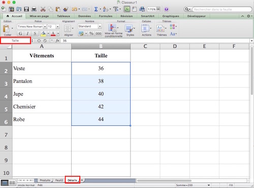The width and height of the screenshot is (254, 188).
Task: Click the A-Z sort icon
Action: click(x=105, y=9)
